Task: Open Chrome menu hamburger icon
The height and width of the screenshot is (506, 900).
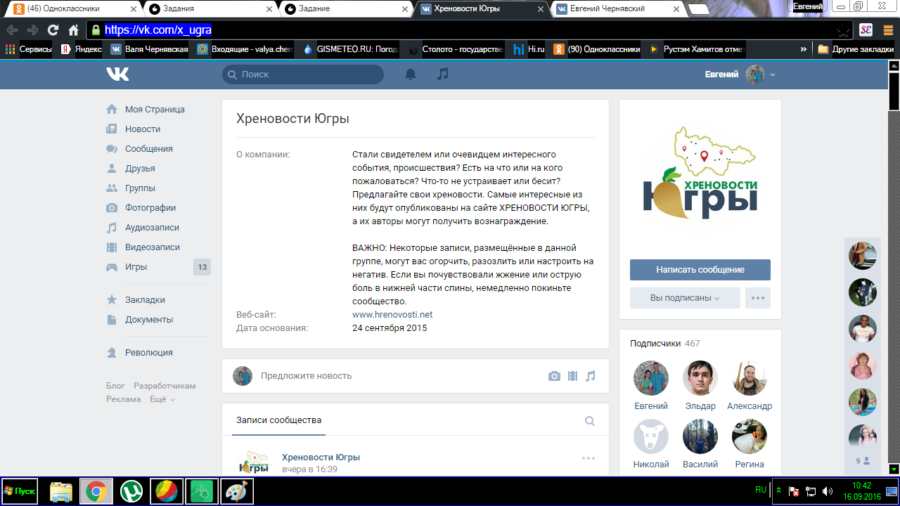Action: click(x=887, y=30)
